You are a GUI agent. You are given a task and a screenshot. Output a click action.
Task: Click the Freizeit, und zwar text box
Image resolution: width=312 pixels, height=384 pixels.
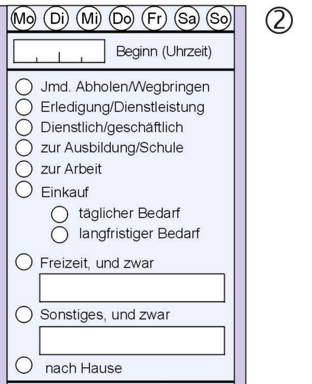click(132, 288)
